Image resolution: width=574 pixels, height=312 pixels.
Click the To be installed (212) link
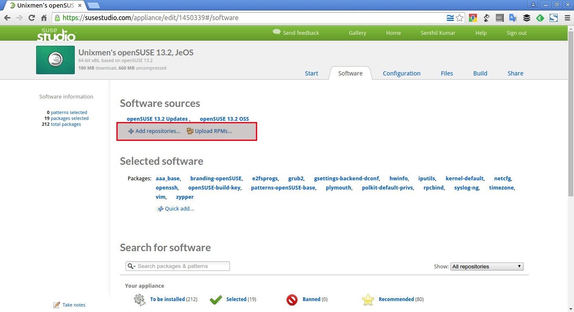(174, 299)
